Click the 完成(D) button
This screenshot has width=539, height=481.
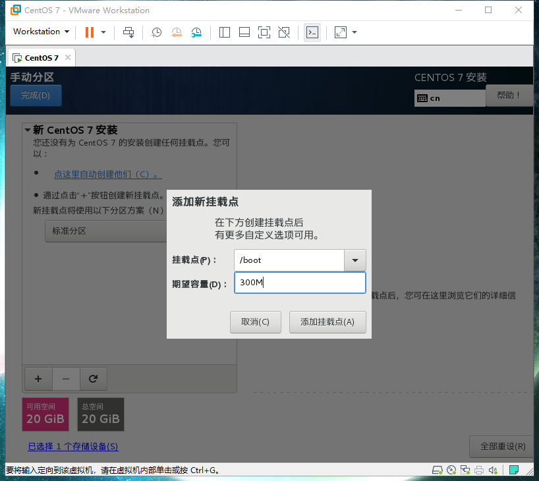pos(36,96)
